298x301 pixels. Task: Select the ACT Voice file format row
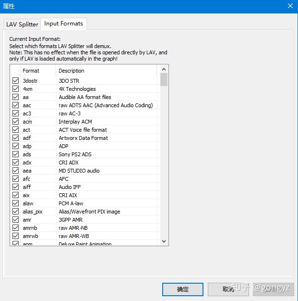[x=83, y=130]
